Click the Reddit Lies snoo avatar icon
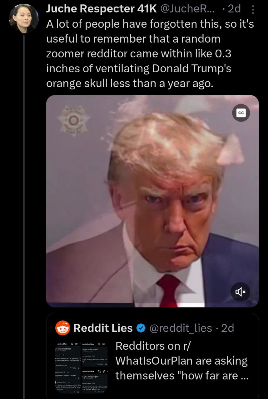Image resolution: width=268 pixels, height=399 pixels. (62, 328)
